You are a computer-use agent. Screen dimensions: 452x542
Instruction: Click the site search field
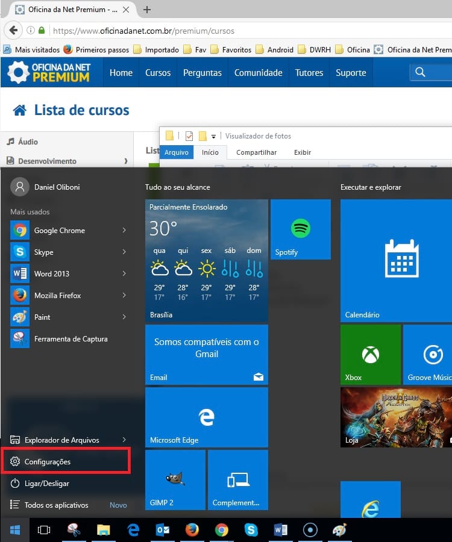[431, 72]
